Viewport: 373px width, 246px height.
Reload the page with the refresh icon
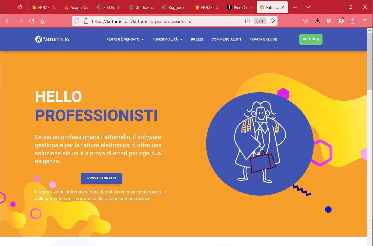pyautogui.click(x=32, y=21)
